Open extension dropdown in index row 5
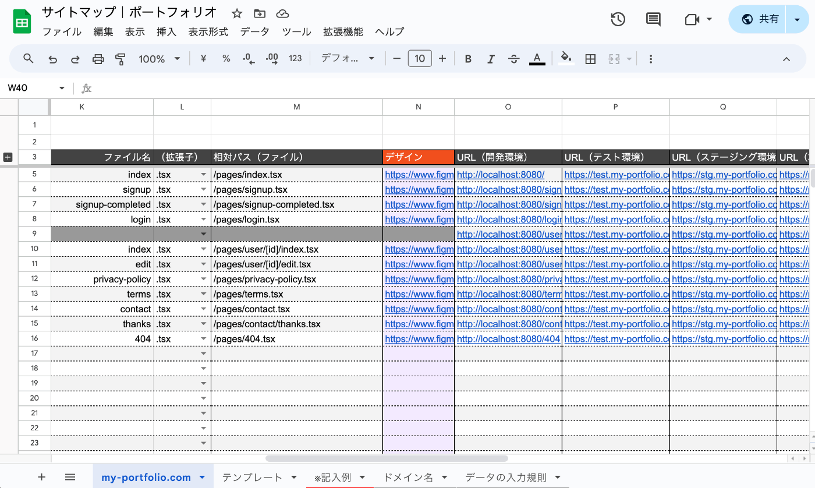 pyautogui.click(x=204, y=175)
